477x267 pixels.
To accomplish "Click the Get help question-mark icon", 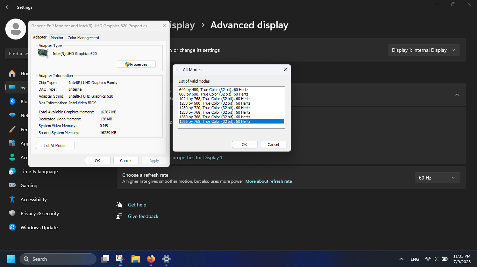I will point(119,204).
